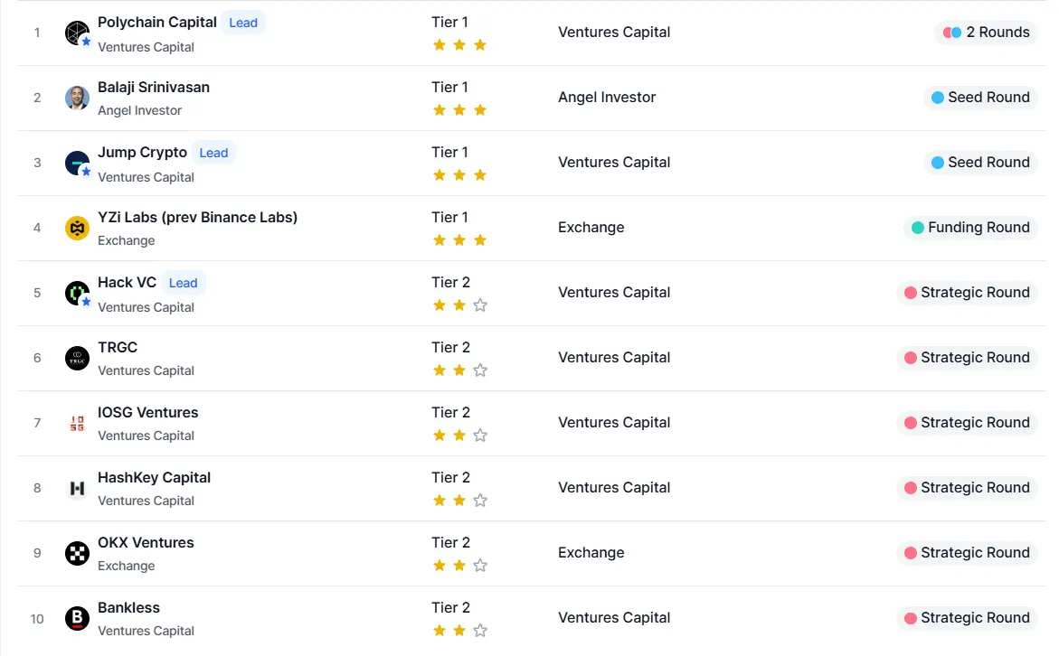
Task: Open the YZi Labs (prev Binance Labs) link
Action: [x=197, y=217]
